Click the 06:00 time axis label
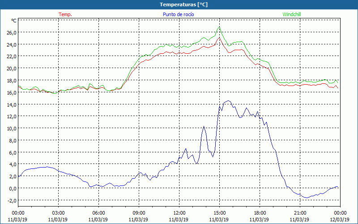The image size is (358, 224). coord(98,213)
